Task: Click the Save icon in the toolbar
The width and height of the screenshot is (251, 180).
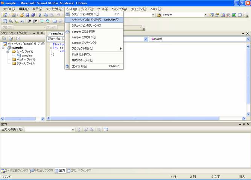Action: [x=27, y=15]
